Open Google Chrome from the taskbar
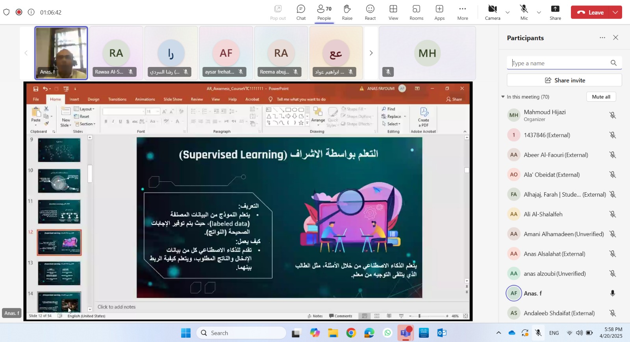 tap(351, 333)
